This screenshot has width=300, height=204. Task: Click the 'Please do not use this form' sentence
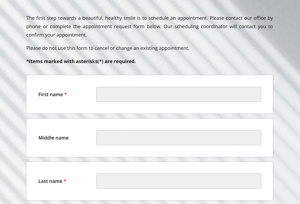107,48
